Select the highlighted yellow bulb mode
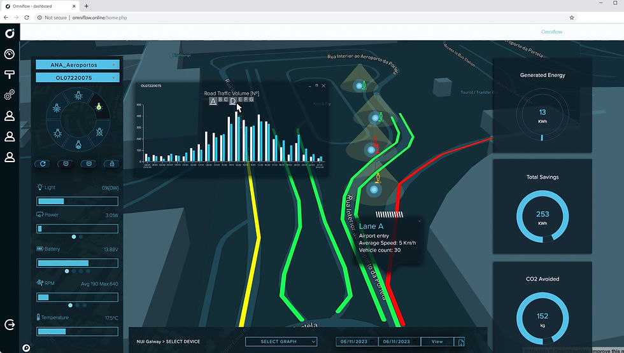Screen dimensions: 624x353 coord(99,107)
